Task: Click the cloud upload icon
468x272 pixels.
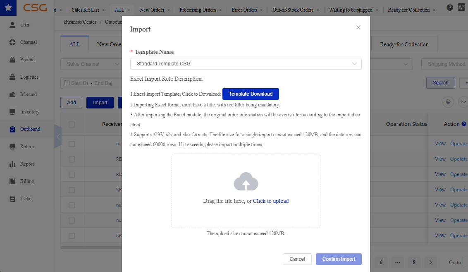Action: pos(246,181)
